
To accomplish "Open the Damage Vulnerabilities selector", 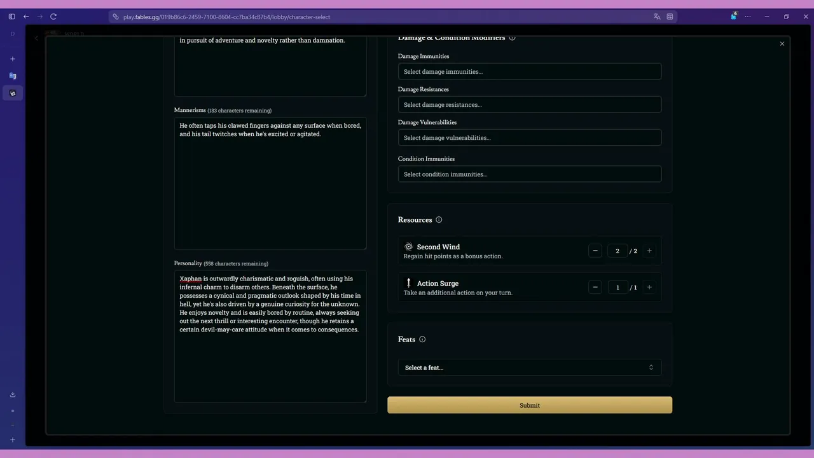I will click(530, 137).
